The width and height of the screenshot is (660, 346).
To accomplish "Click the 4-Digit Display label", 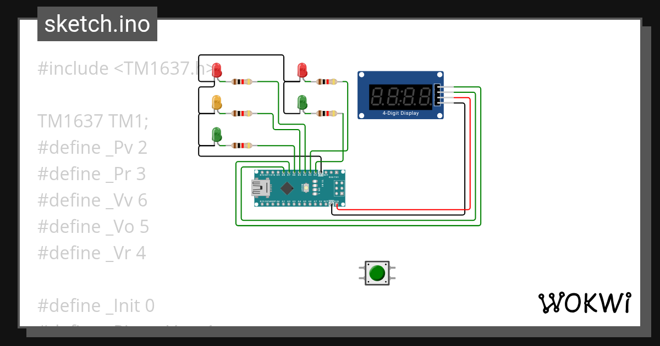I will tap(400, 112).
